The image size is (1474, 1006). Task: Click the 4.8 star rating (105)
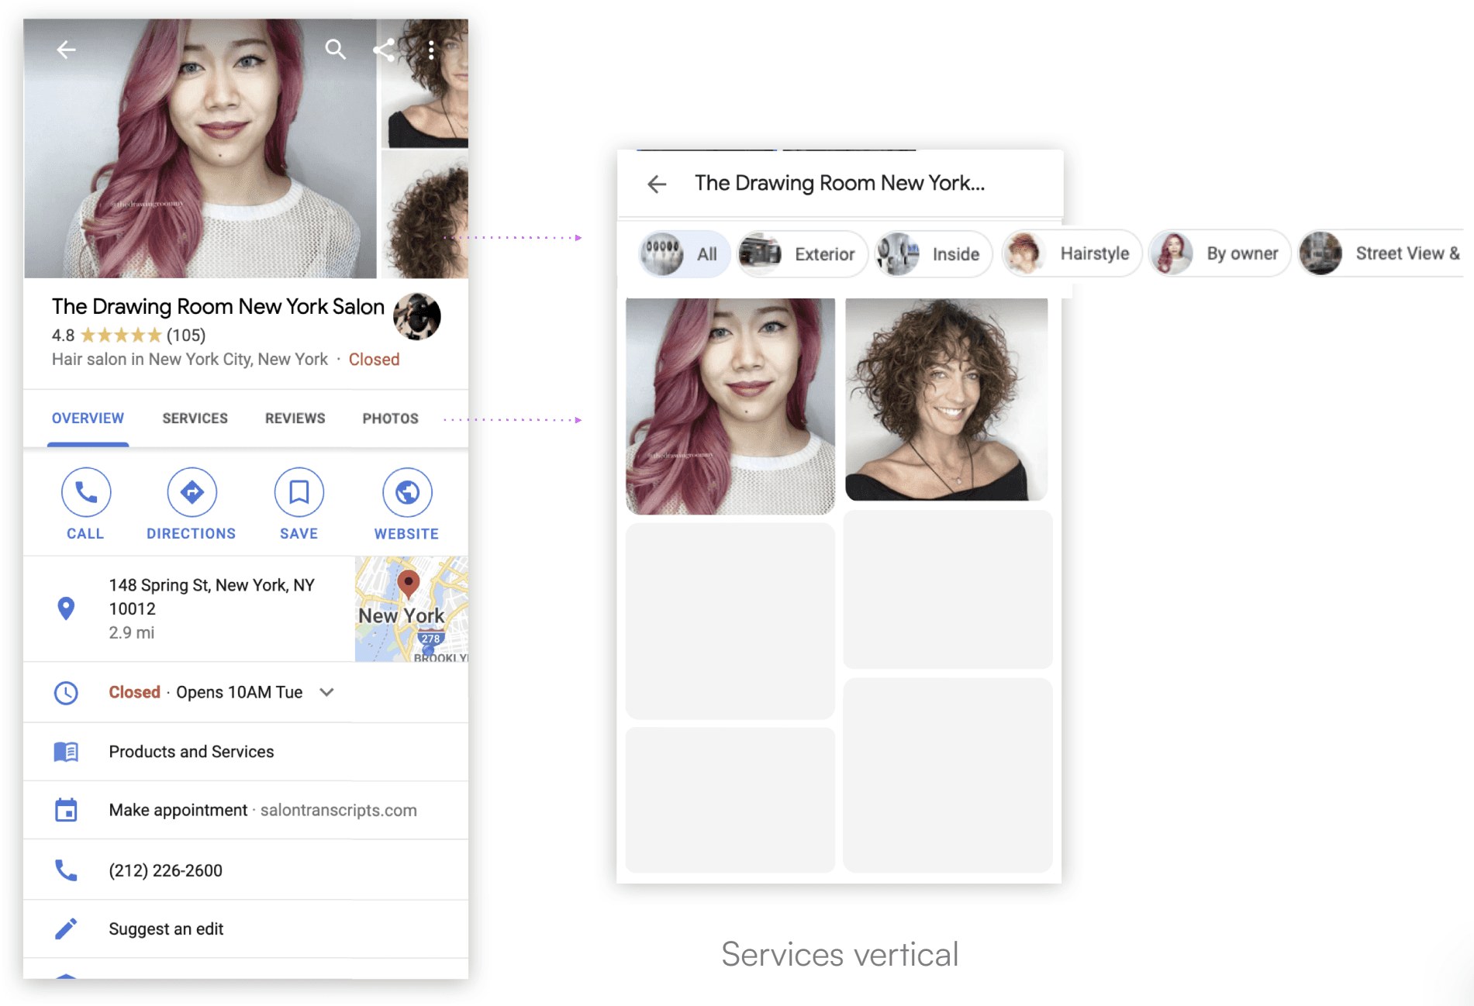coord(129,336)
